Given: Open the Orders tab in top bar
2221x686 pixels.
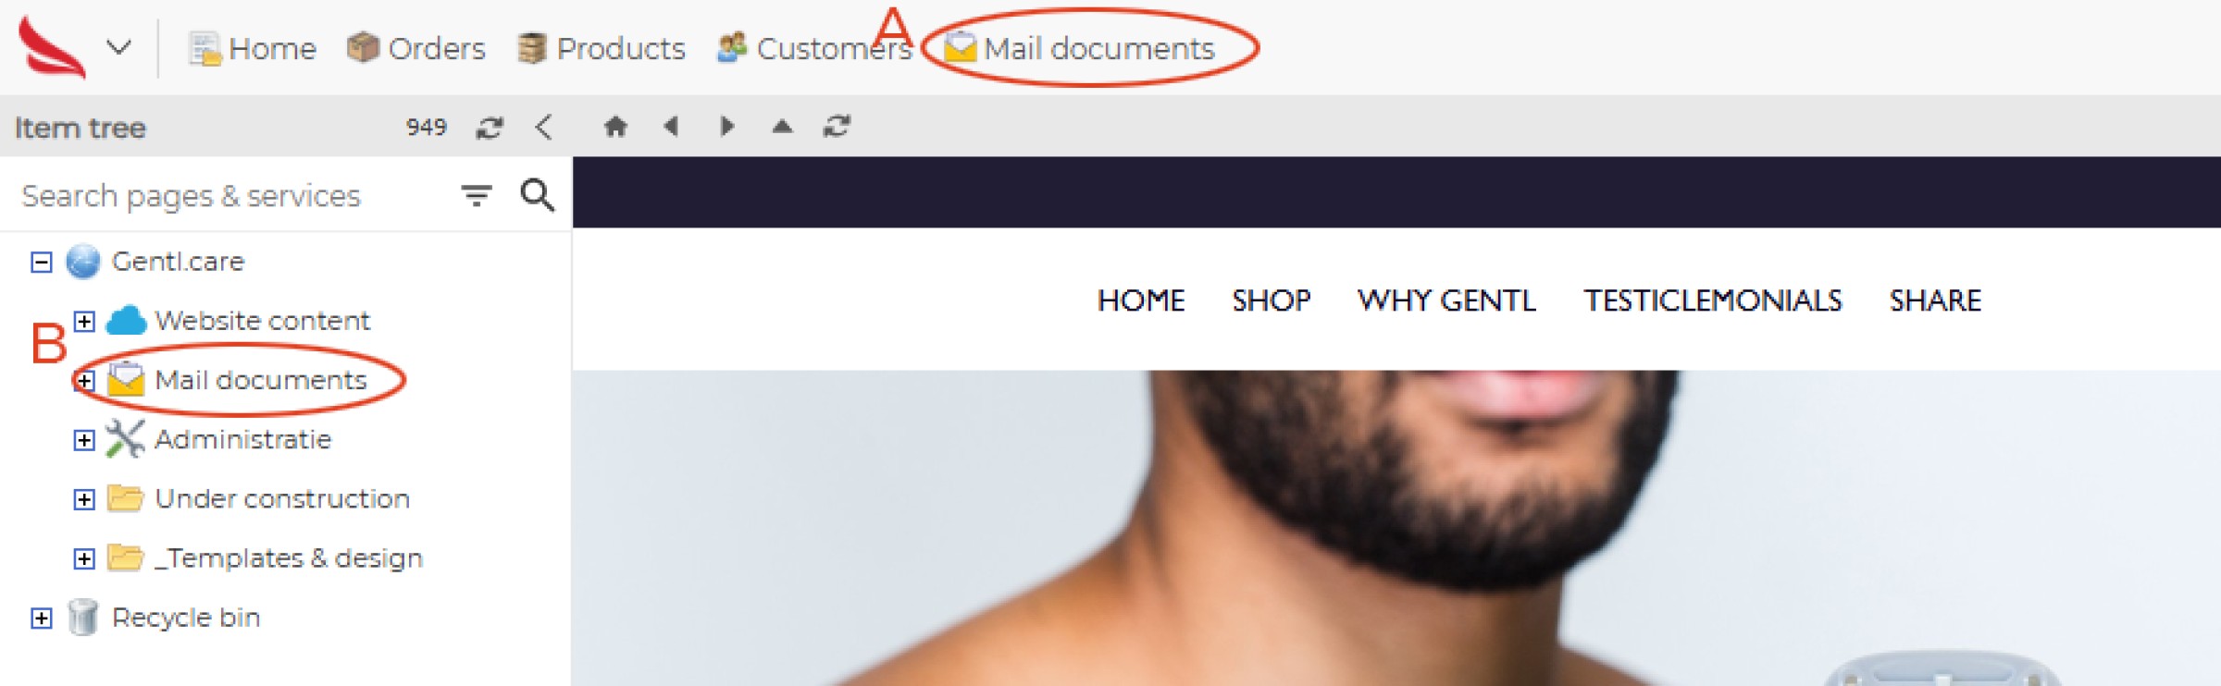Looking at the screenshot, I should click(x=416, y=48).
